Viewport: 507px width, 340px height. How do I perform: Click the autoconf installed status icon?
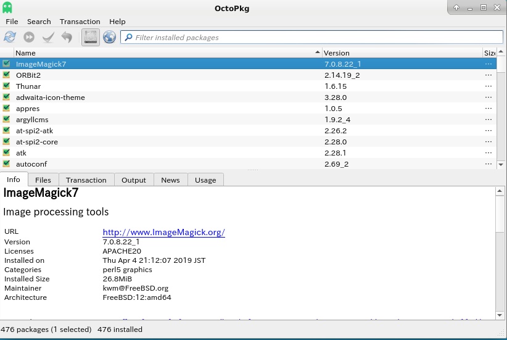point(6,164)
